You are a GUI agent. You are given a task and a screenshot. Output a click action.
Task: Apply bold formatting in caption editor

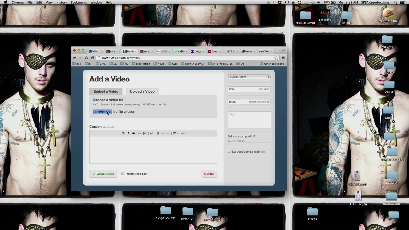(123, 133)
